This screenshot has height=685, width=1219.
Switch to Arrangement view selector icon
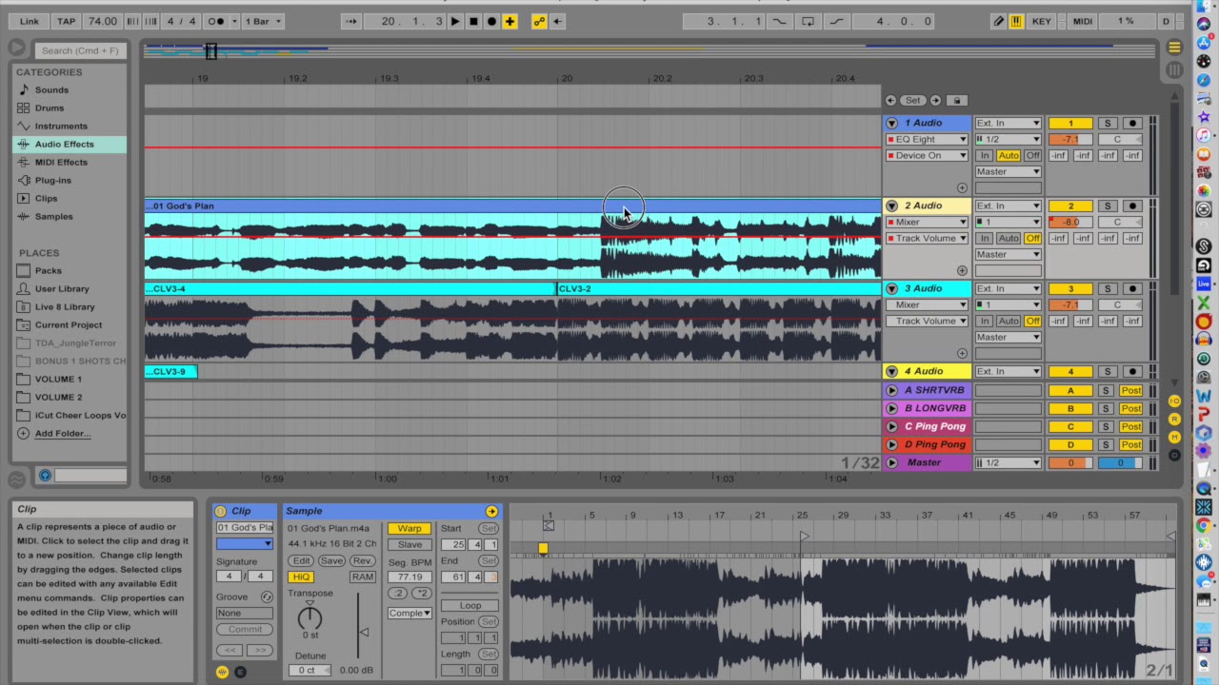point(1174,48)
